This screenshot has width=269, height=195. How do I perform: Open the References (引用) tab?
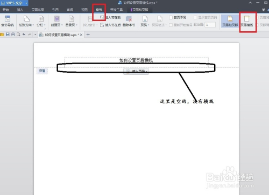coord(55,10)
